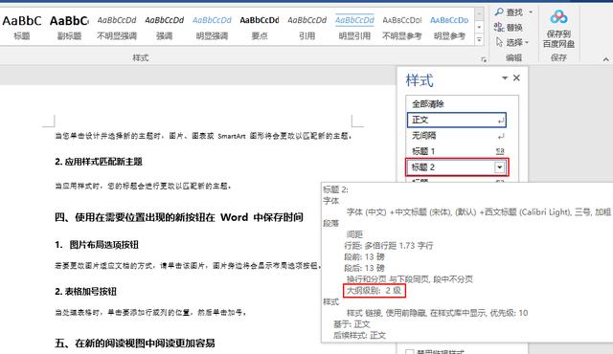The image size is (613, 354).
Task: Select 标题 2 in the styles pane
Action: click(x=457, y=167)
